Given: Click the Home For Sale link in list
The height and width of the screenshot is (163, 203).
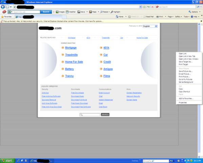Looking at the screenshot, I should 74,62.
